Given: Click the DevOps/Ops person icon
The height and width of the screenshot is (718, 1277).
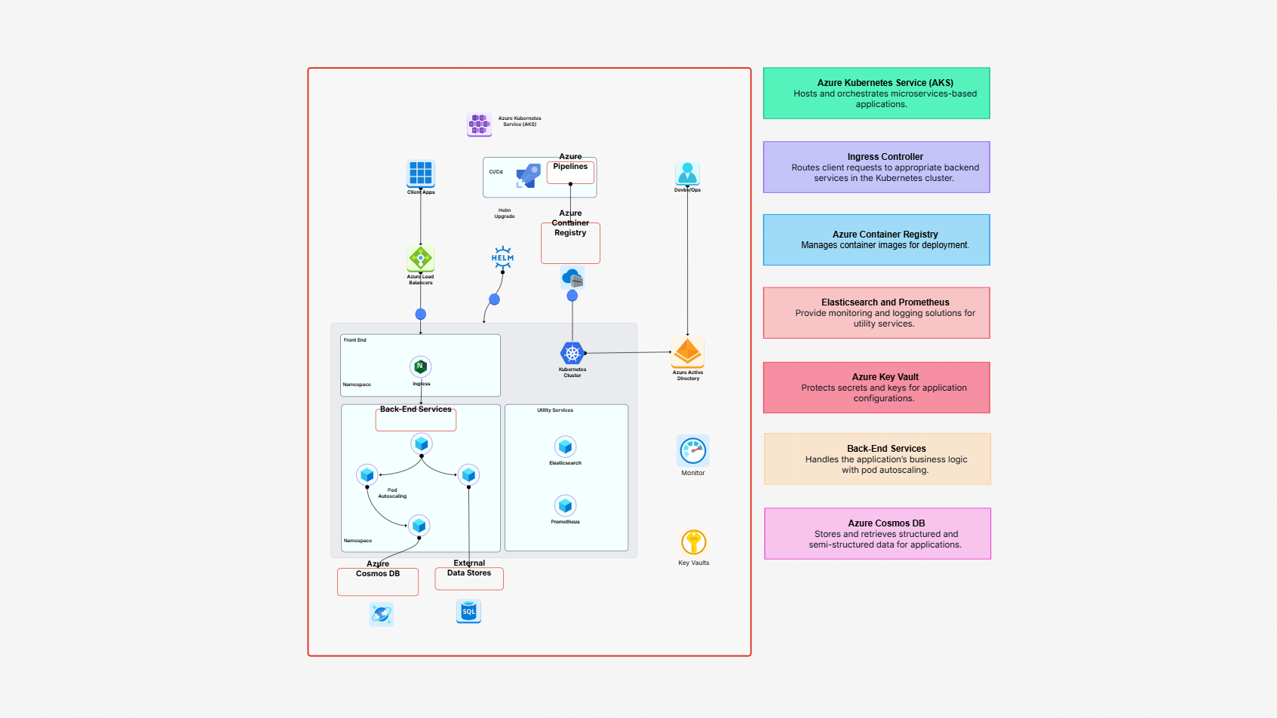Looking at the screenshot, I should coord(687,173).
